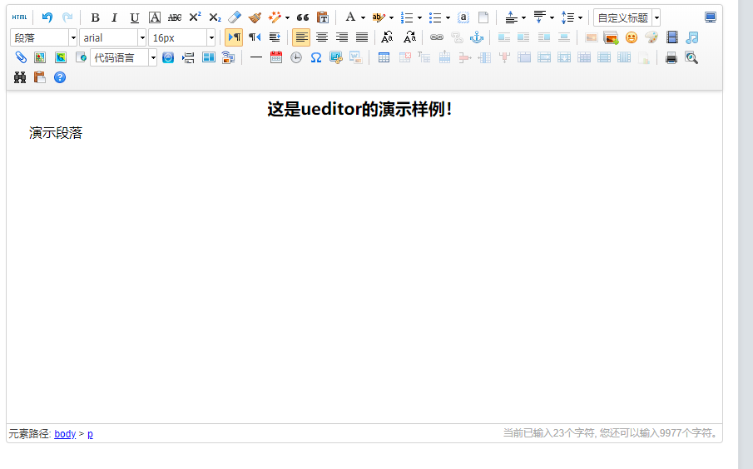Screen dimensions: 753x469
Task: Open the emoticon picker
Action: pos(632,37)
